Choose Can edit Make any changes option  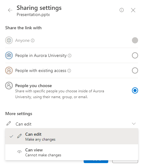[x=72, y=137]
